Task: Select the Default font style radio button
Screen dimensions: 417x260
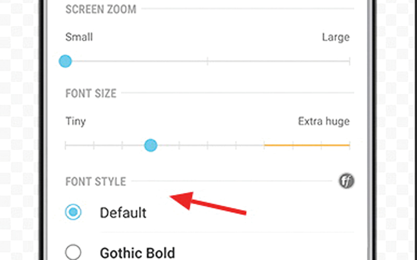Action: (73, 212)
